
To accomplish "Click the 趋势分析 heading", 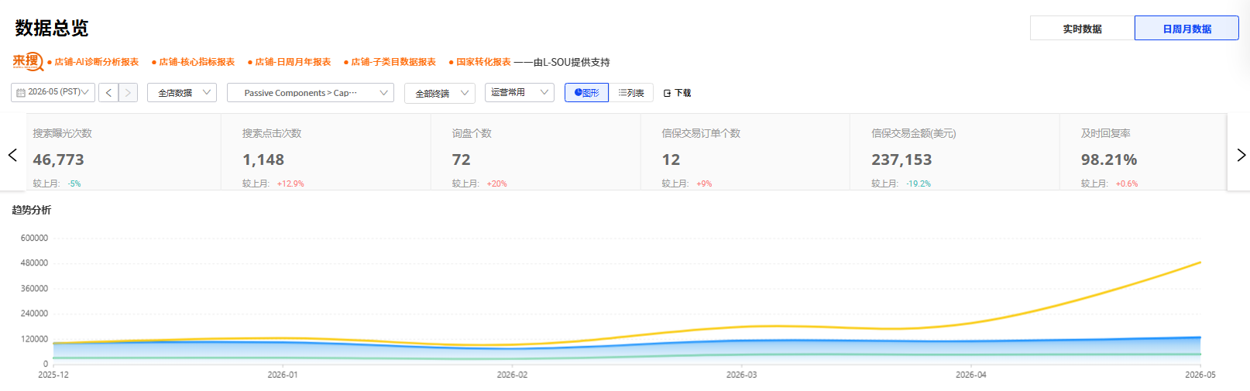I will click(x=32, y=210).
